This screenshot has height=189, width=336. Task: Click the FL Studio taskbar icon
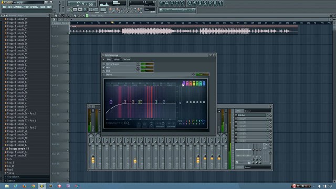click(42, 186)
